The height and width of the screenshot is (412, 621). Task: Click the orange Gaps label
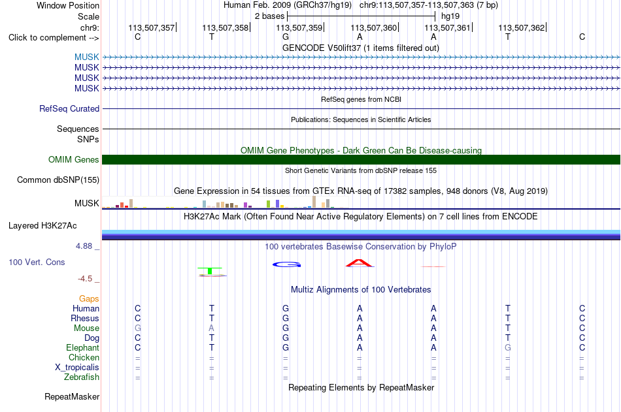tap(89, 299)
